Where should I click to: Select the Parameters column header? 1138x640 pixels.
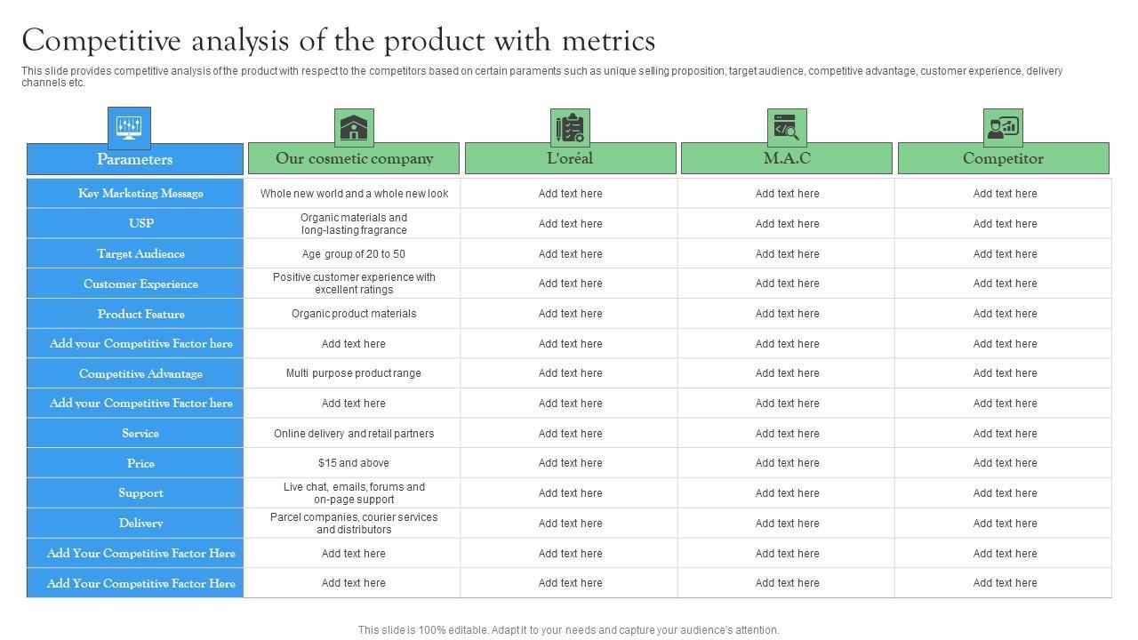[135, 159]
